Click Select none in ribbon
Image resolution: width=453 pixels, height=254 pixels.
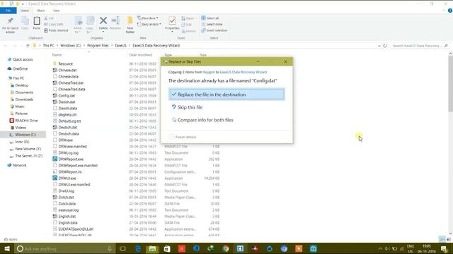(x=212, y=25)
